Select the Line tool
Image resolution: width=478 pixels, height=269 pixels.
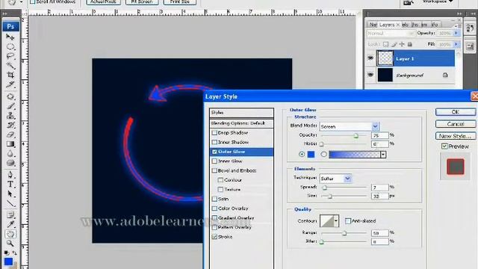(x=10, y=202)
